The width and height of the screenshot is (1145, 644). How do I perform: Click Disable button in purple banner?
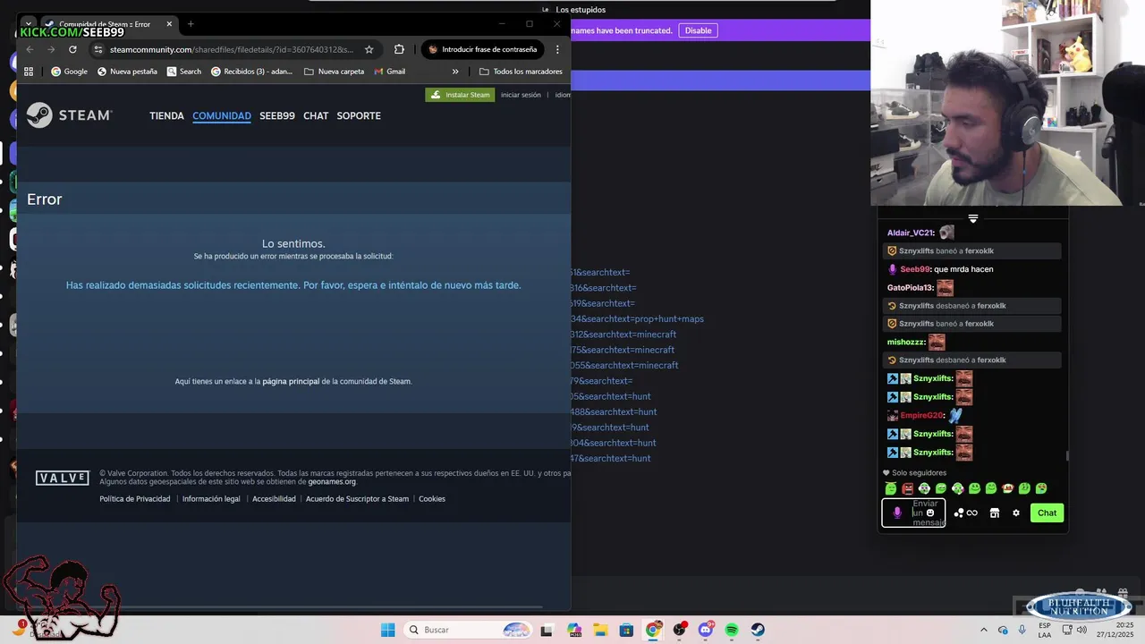(x=699, y=30)
